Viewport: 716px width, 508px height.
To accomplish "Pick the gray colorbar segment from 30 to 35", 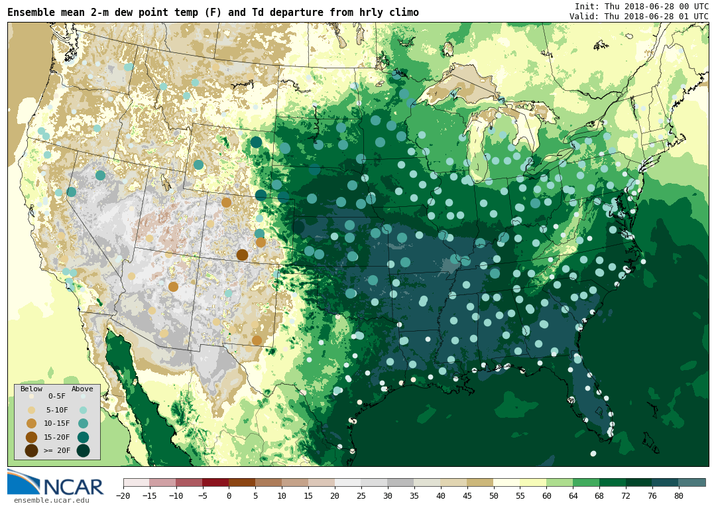I will (401, 482).
